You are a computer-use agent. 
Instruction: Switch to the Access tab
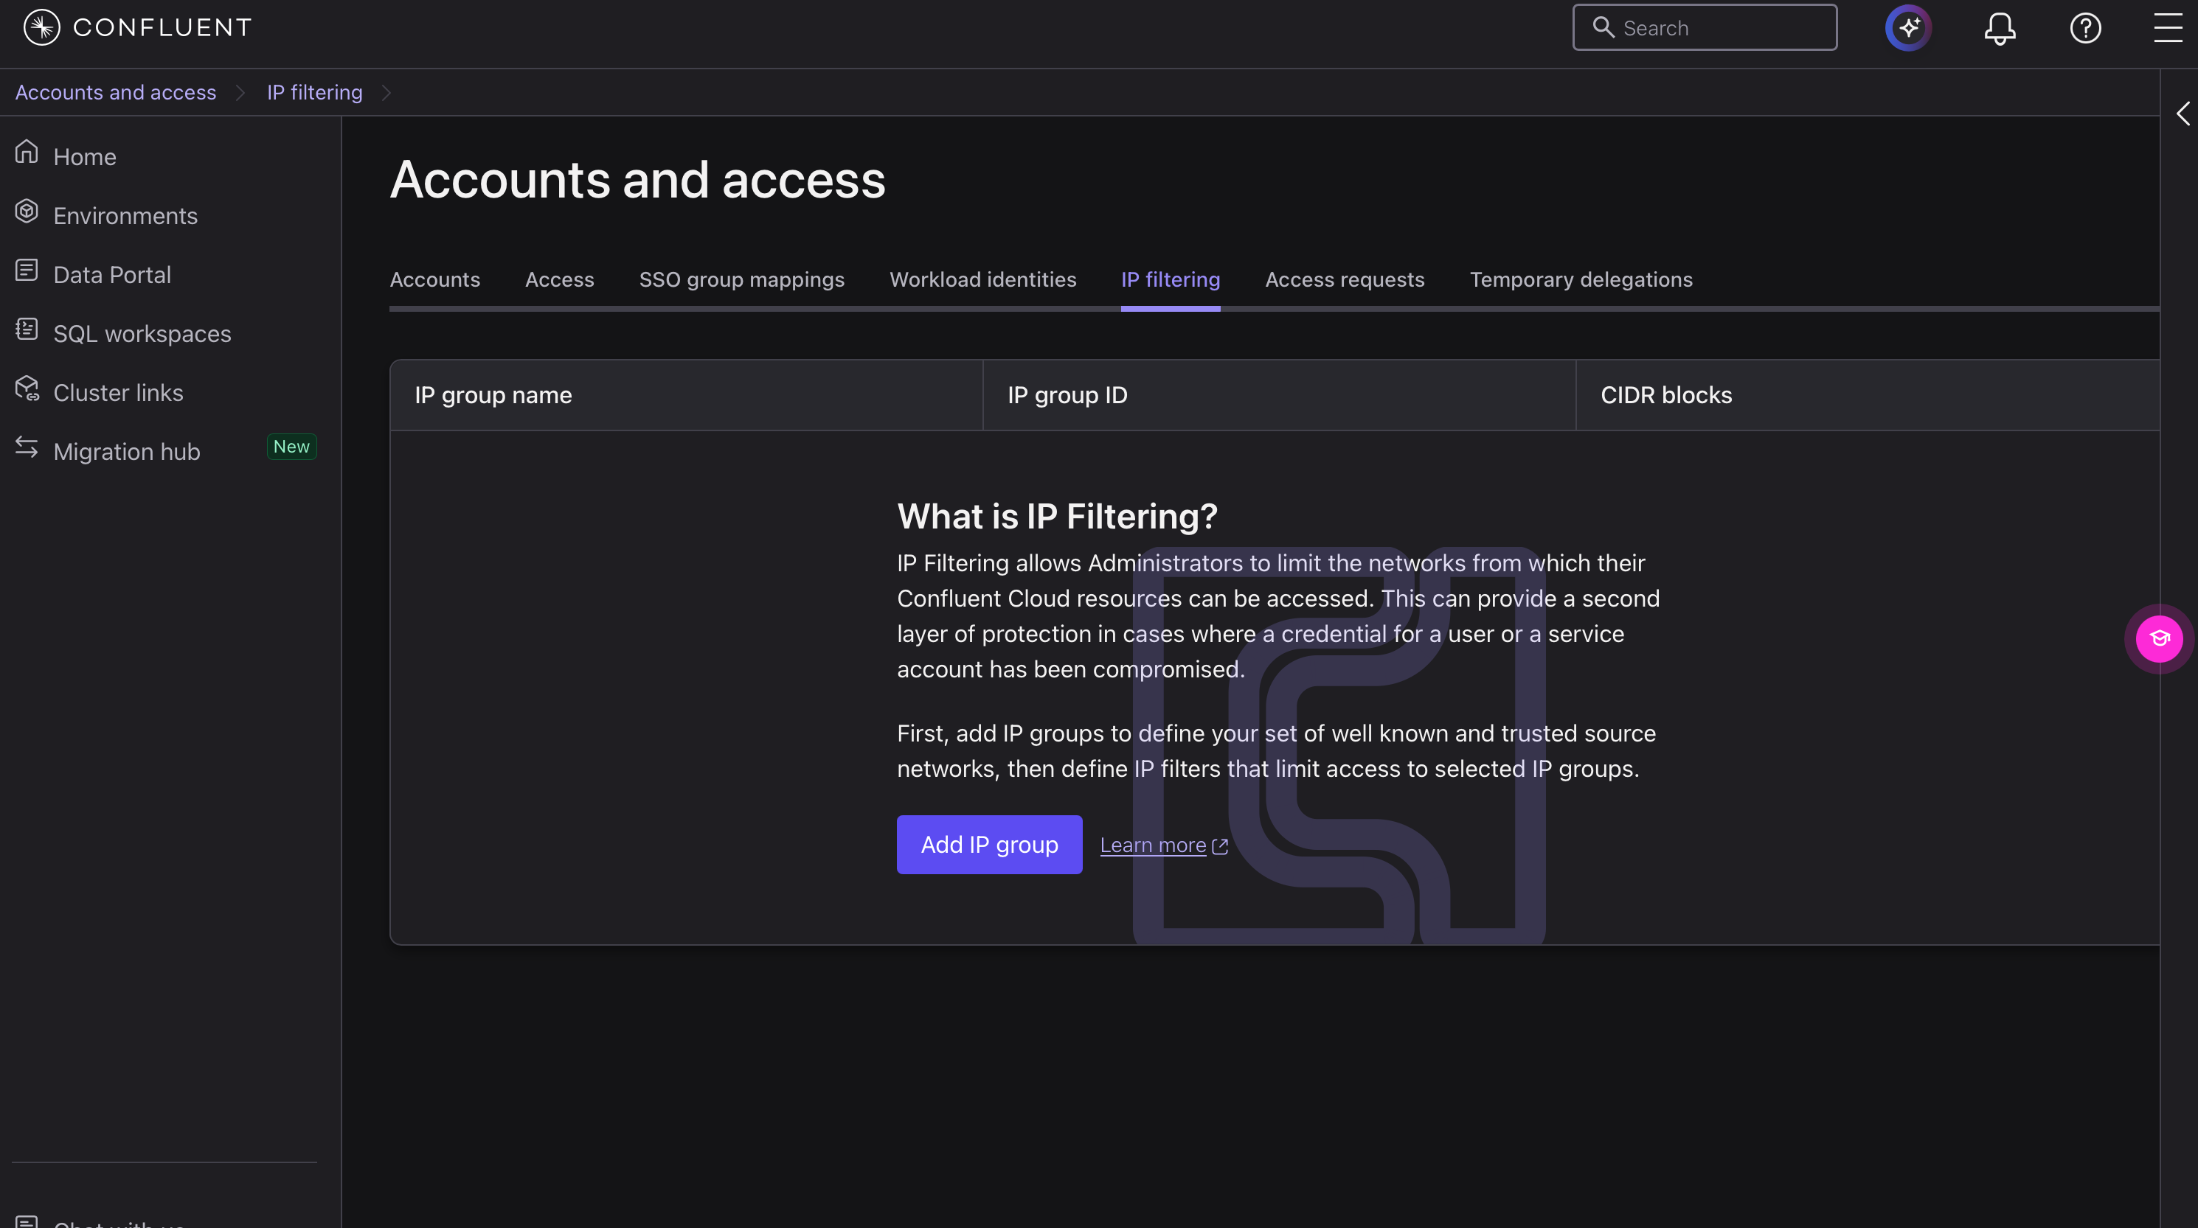point(559,279)
